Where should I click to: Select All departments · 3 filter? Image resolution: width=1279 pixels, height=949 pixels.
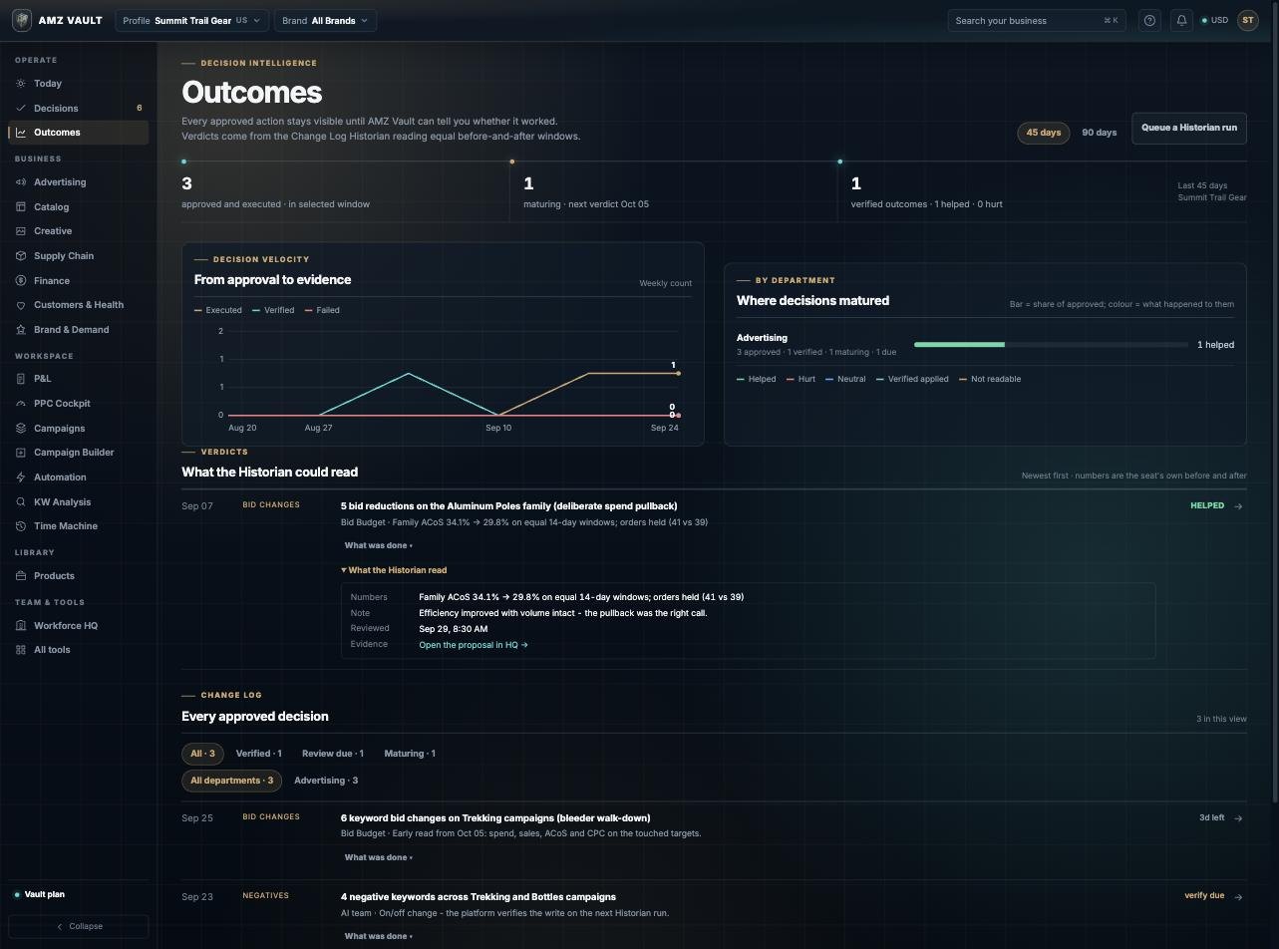click(x=231, y=781)
